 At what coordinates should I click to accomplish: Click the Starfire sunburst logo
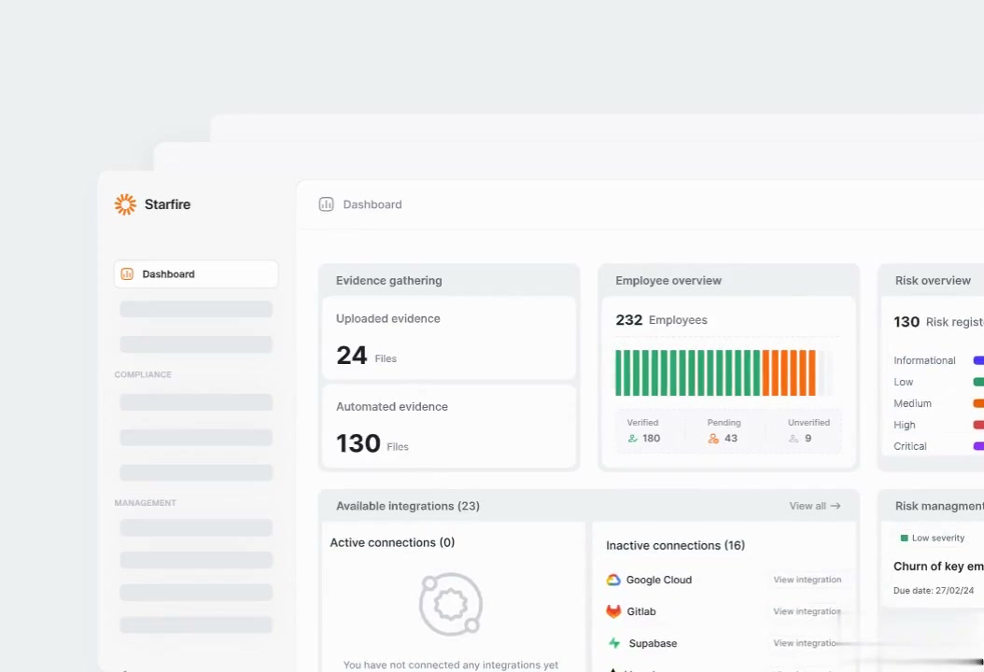(x=125, y=204)
